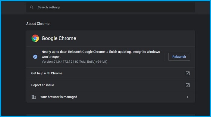
Task: Open Report an issue
Action: (111, 85)
